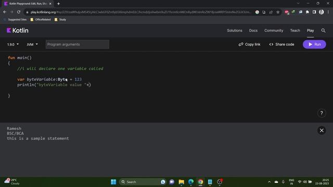The height and width of the screenshot is (187, 333).
Task: Click the taskbar microphone icon
Action: click(x=283, y=182)
